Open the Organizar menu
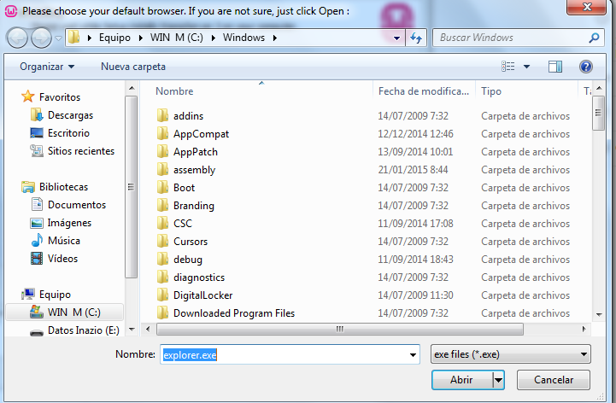Image resolution: width=616 pixels, height=403 pixels. coord(47,67)
